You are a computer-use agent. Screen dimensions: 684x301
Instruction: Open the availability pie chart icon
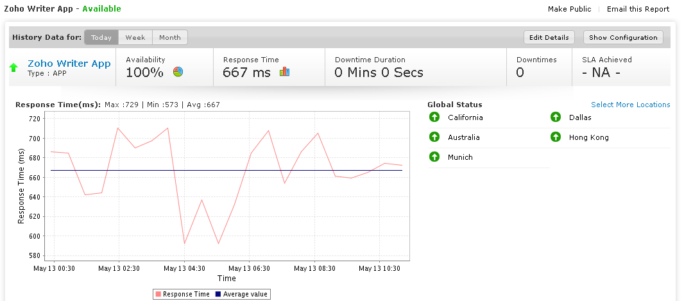pos(178,71)
